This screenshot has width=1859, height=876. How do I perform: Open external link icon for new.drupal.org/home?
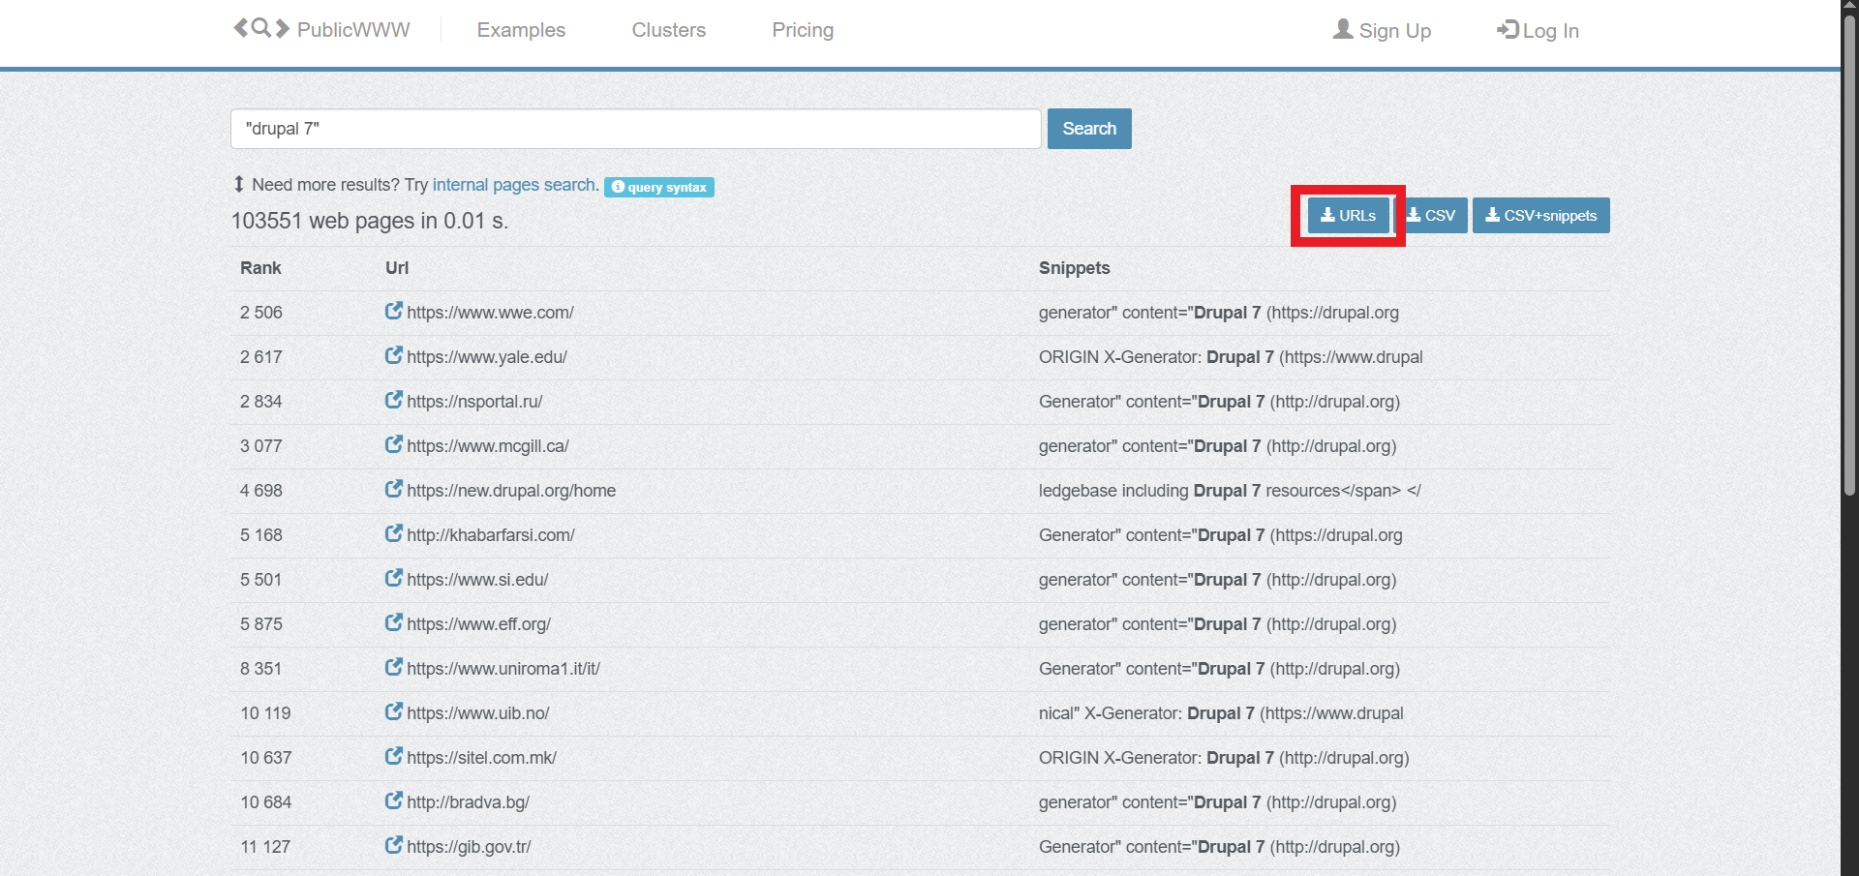coord(393,489)
